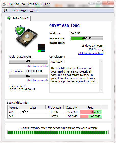
Task: Open more info link under health status
Action: [37, 66]
